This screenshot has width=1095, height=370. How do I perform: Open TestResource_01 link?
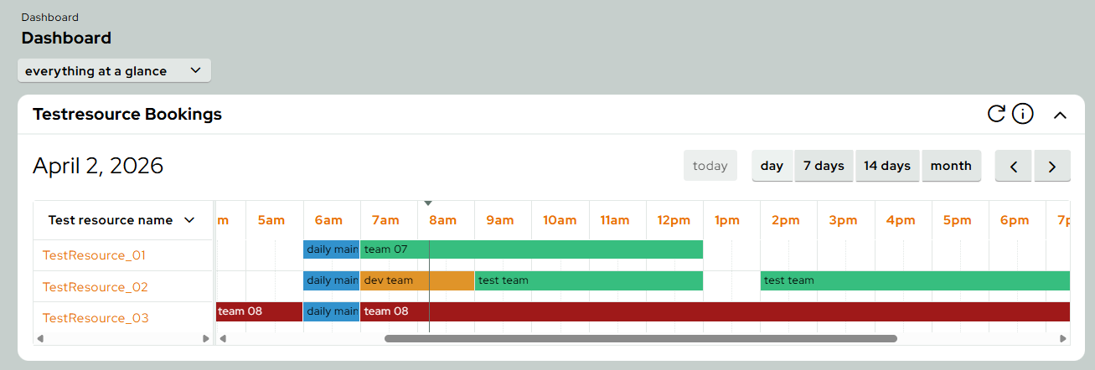pyautogui.click(x=96, y=255)
